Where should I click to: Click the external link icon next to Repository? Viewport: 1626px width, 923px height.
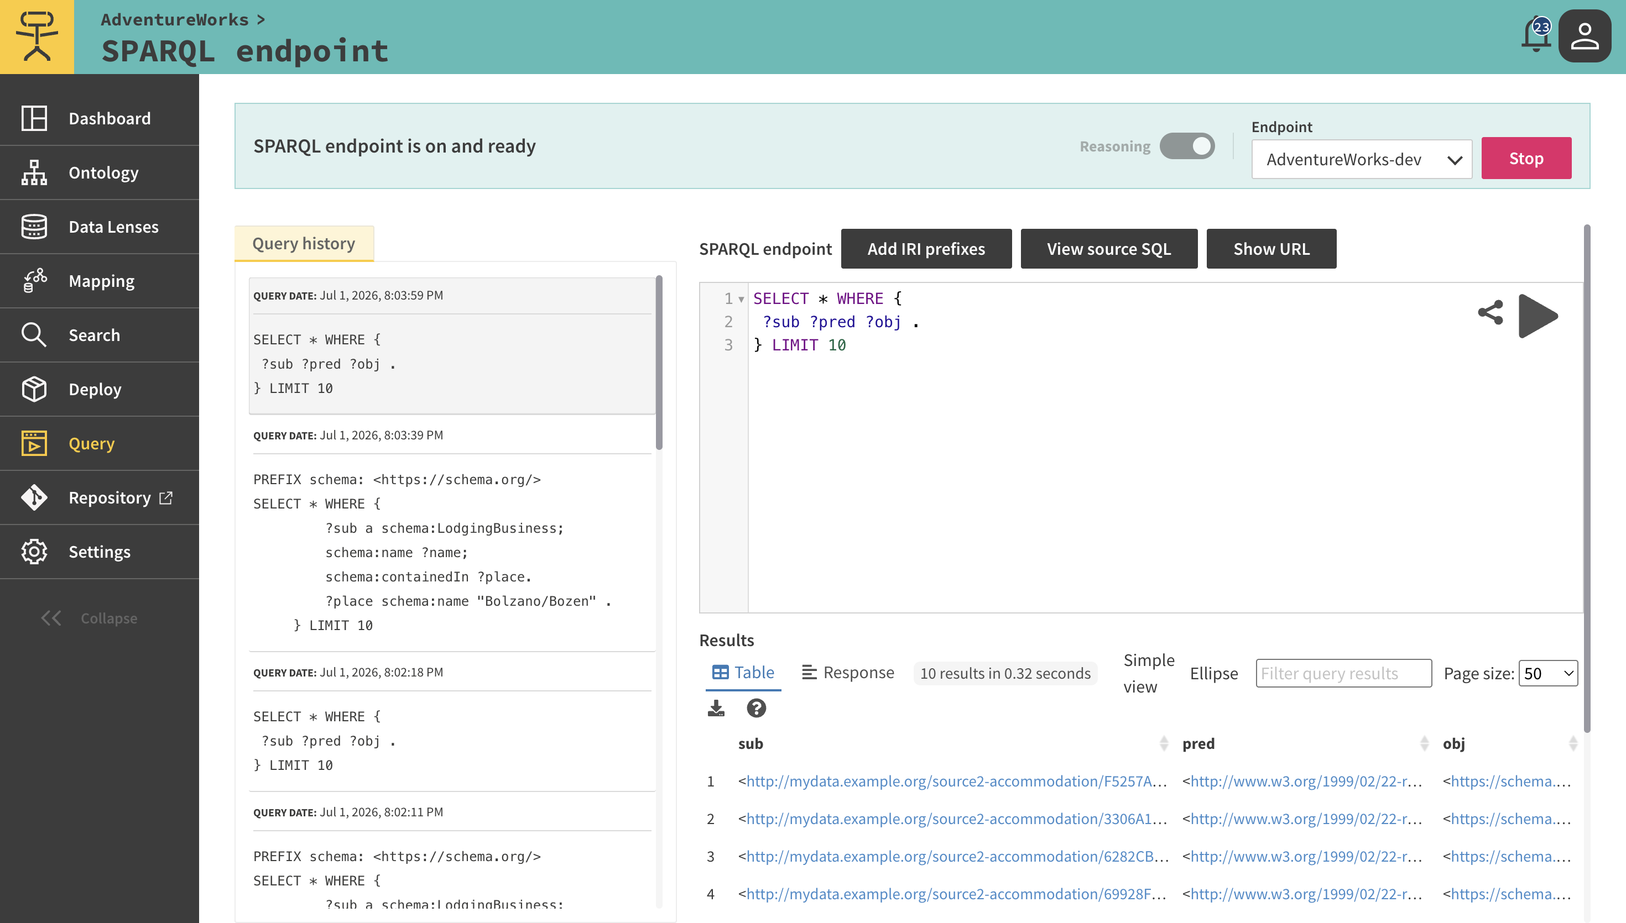click(x=165, y=497)
